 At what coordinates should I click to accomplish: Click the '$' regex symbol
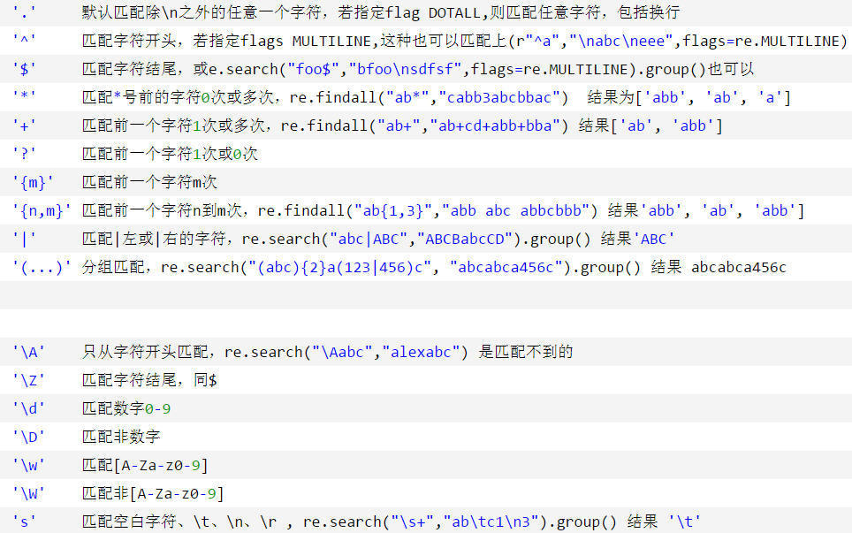(24, 69)
